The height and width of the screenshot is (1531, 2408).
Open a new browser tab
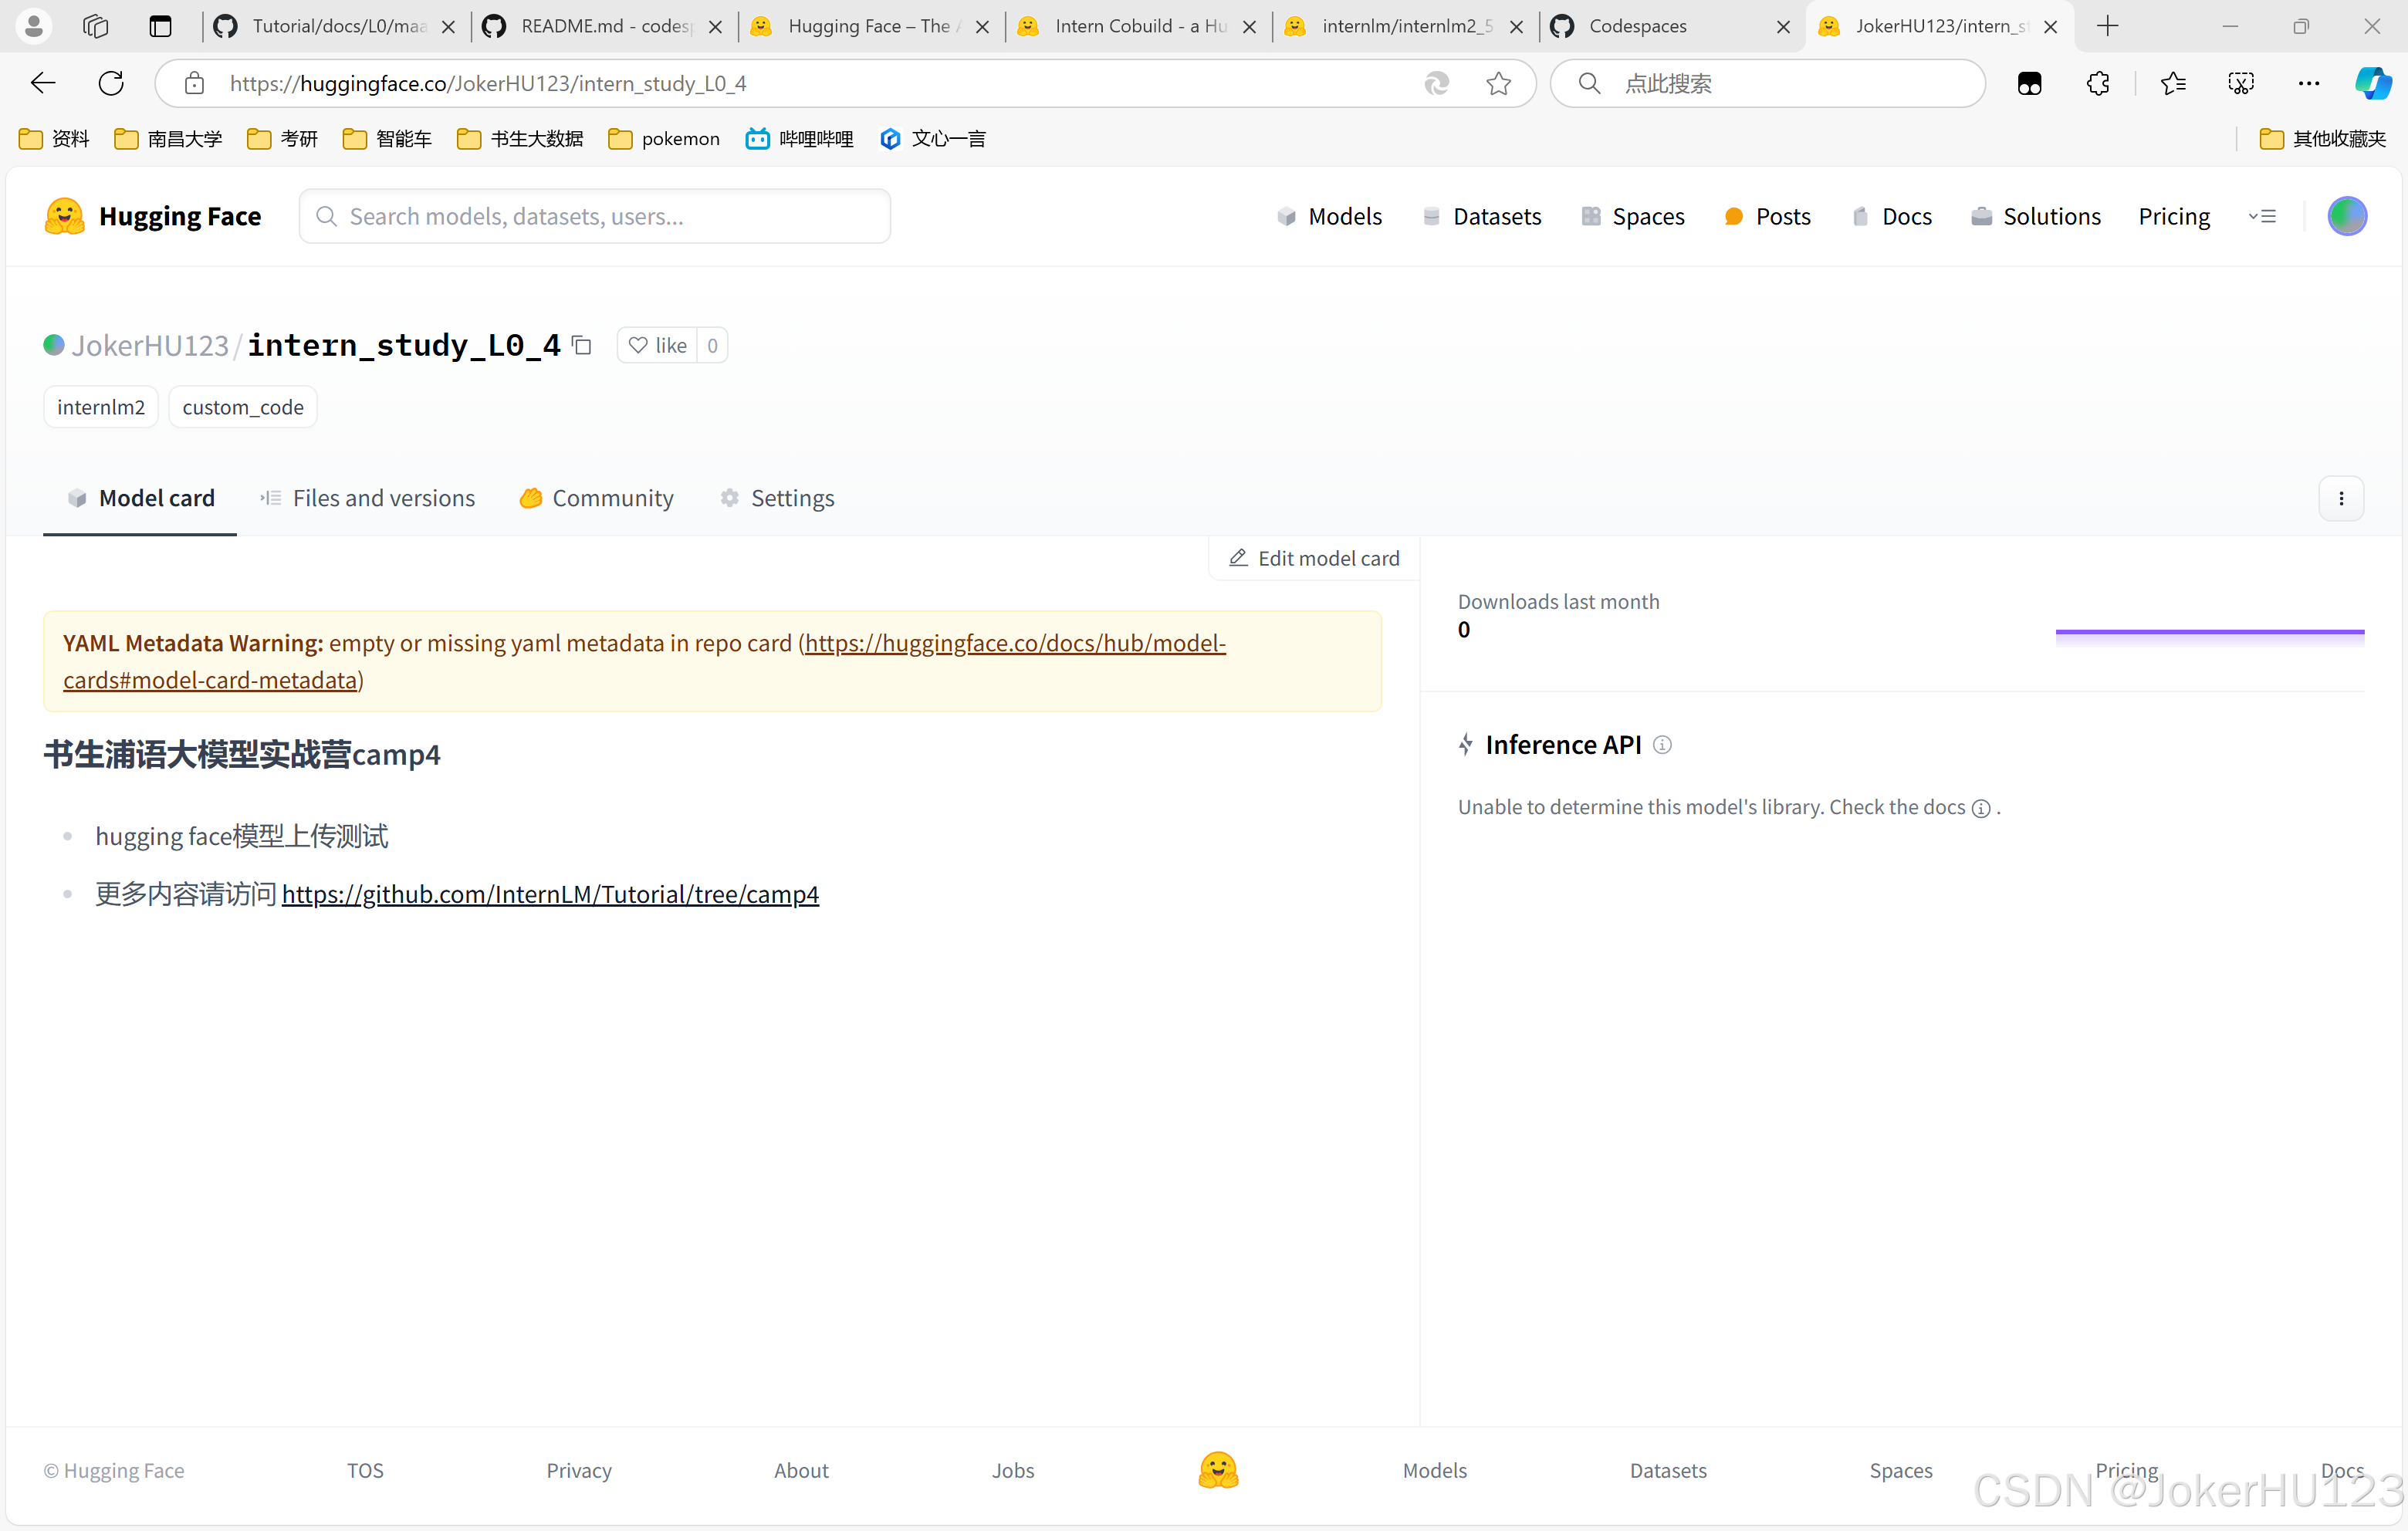[x=2108, y=26]
